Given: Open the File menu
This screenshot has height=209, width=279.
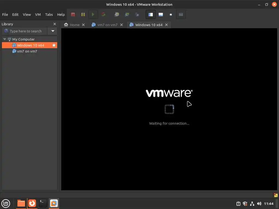Looking at the screenshot, I should click(x=5, y=15).
